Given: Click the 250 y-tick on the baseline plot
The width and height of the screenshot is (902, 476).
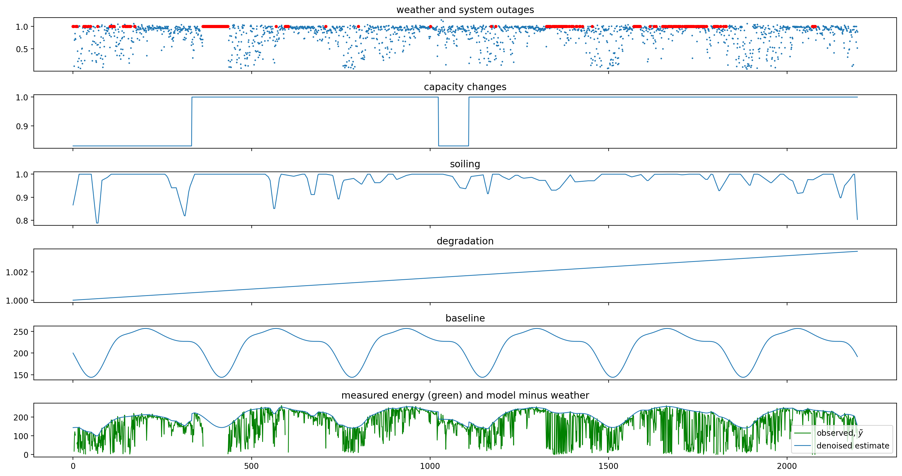Looking at the screenshot, I should (x=21, y=332).
